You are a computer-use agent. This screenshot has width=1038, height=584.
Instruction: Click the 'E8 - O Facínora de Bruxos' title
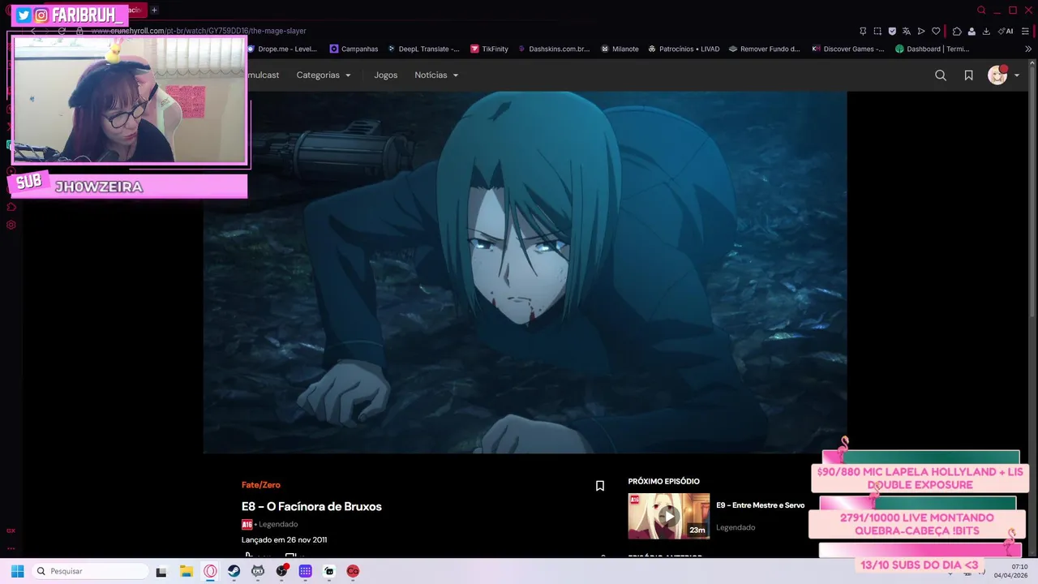[x=311, y=506]
